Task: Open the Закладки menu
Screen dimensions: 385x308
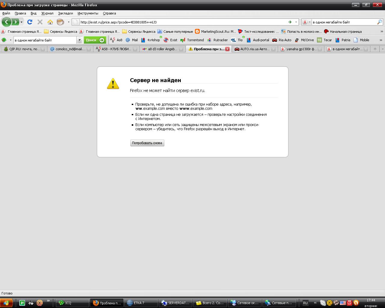Action: [65, 13]
